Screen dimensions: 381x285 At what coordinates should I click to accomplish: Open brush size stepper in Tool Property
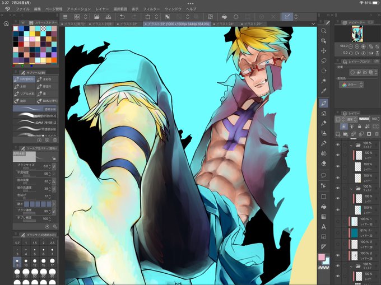click(x=49, y=166)
